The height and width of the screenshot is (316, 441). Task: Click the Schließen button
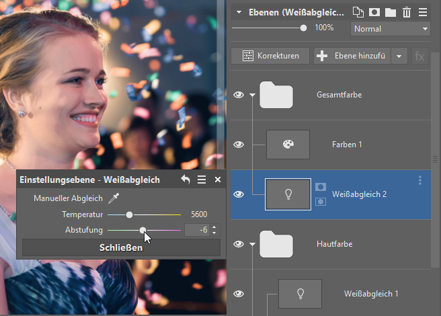tap(121, 247)
